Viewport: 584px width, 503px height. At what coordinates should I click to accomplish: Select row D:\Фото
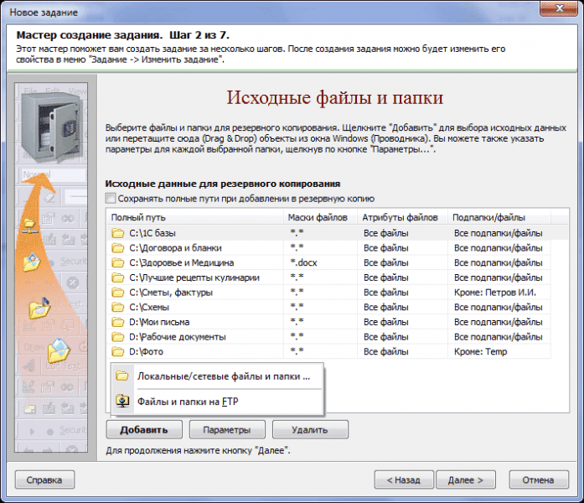pos(329,352)
